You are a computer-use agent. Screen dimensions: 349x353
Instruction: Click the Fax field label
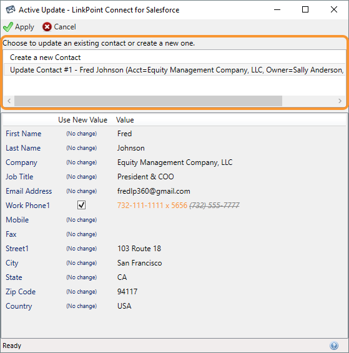coord(11,234)
